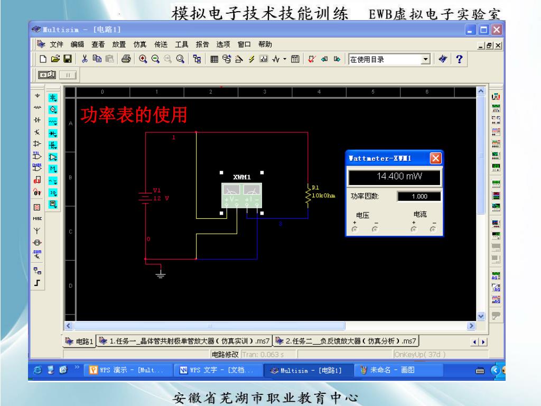
Task: Select sources component group icon
Action: pos(37,96)
